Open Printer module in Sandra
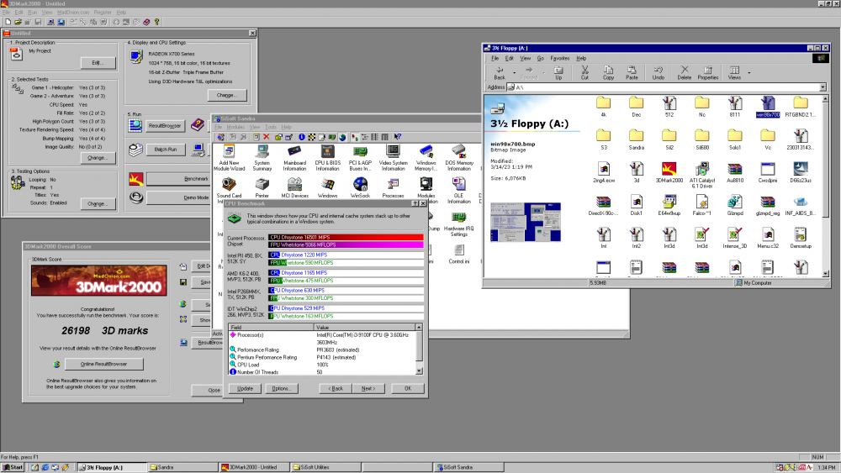The height and width of the screenshot is (473, 841). [262, 188]
